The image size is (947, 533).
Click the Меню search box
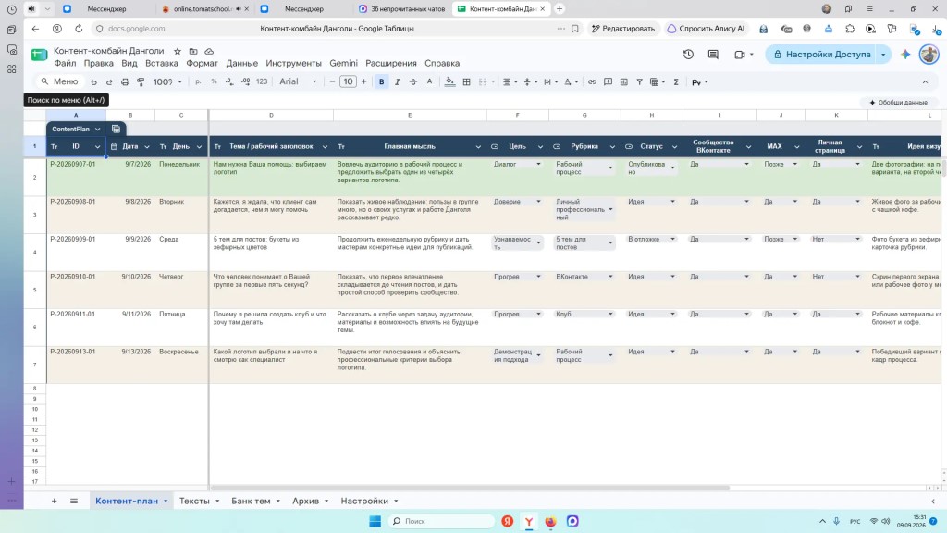pos(59,82)
